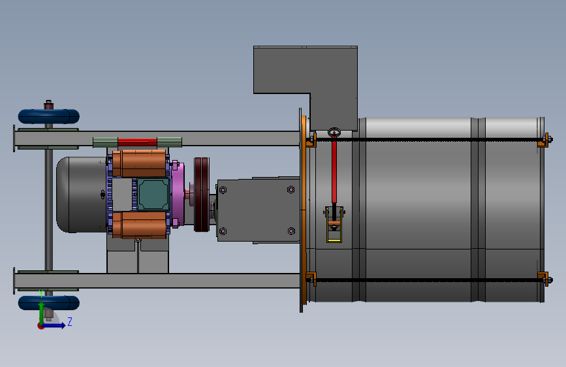
Task: Select the magenta flange next to the pump
Action: tap(178, 194)
